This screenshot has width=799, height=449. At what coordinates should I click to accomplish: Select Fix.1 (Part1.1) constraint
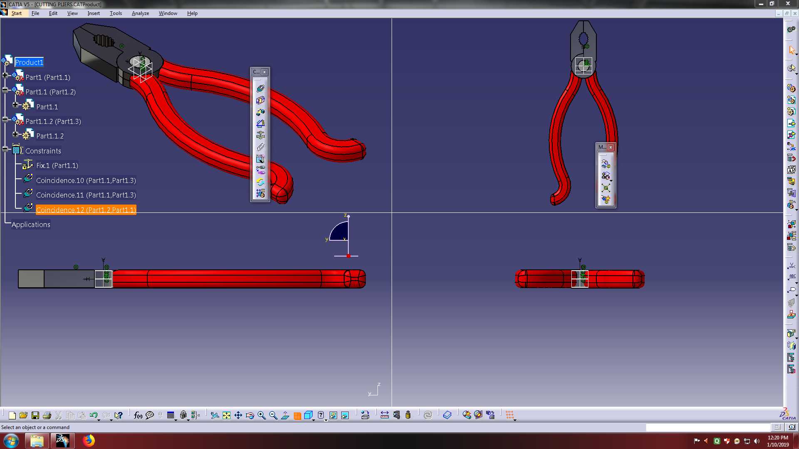pos(57,165)
